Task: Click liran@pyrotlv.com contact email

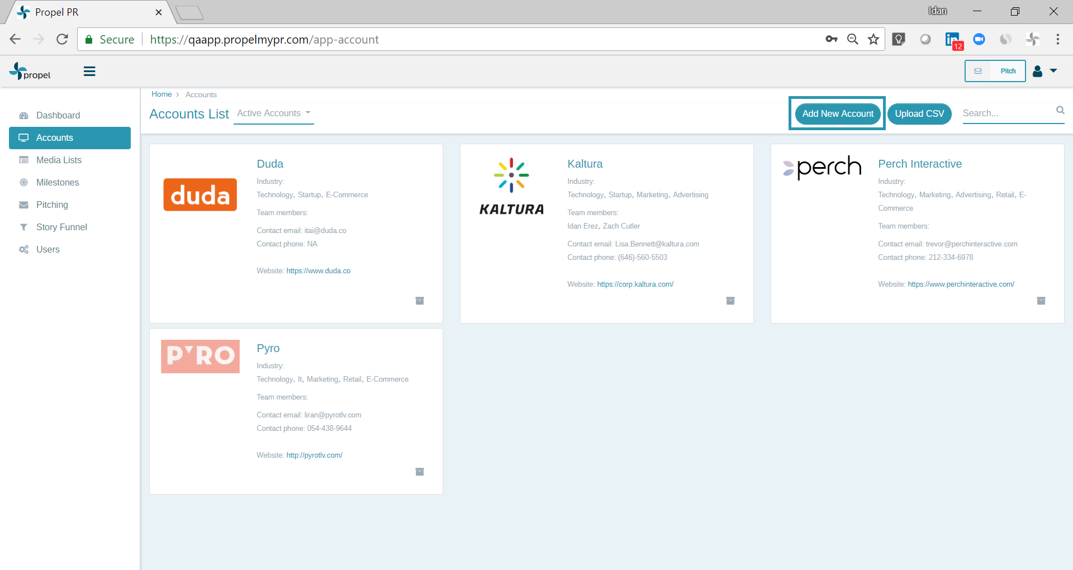Action: pos(333,415)
